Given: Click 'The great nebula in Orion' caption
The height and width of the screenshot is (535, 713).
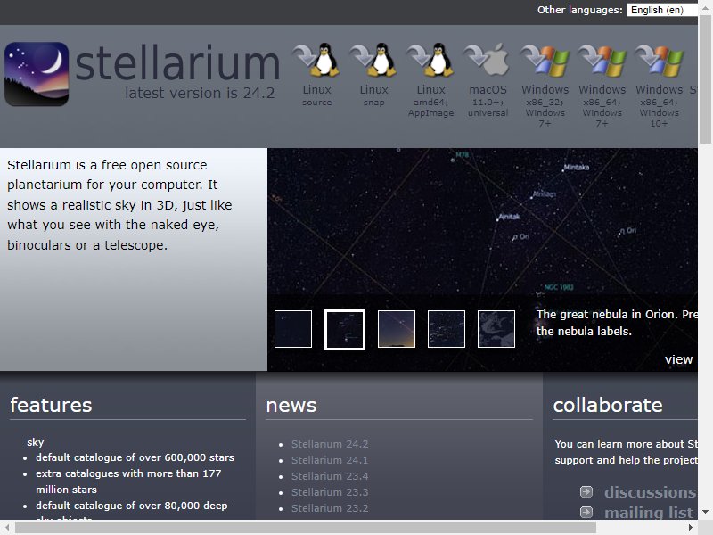Looking at the screenshot, I should pos(617,323).
